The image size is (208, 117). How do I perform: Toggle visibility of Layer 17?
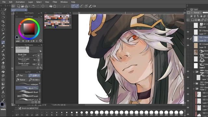point(188,32)
